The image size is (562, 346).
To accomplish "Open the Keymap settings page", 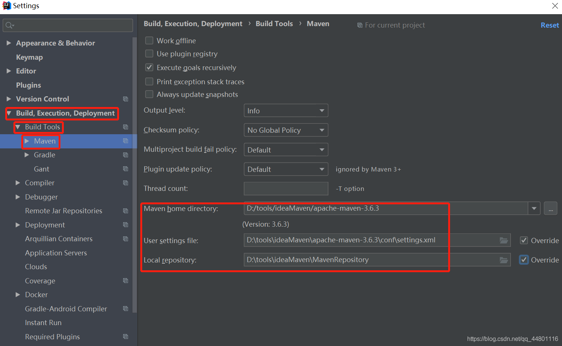I will coord(29,57).
